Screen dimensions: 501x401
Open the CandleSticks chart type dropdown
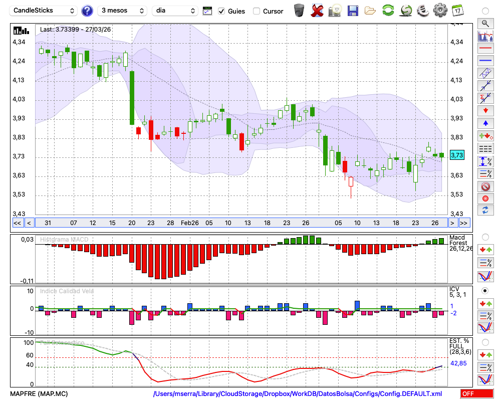(x=44, y=11)
